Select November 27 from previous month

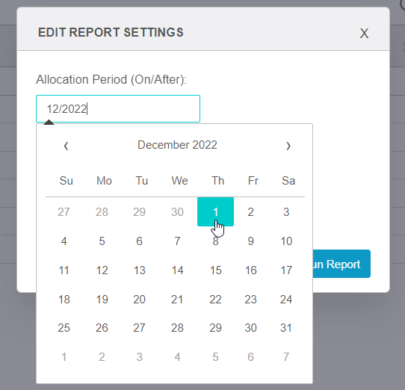[x=64, y=211]
